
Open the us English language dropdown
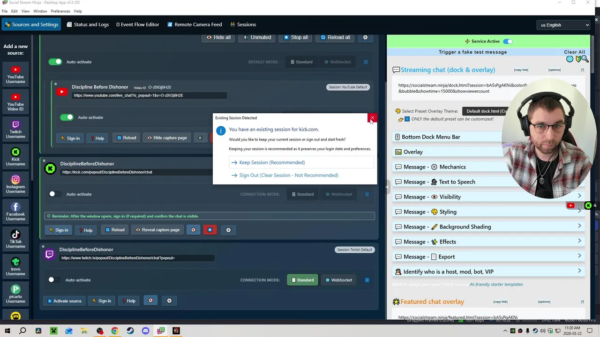click(564, 25)
